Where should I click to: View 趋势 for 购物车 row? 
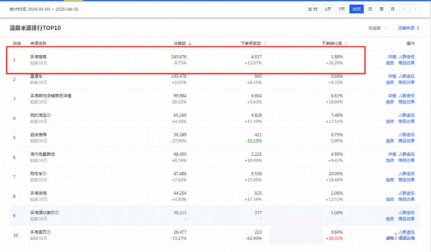390,180
